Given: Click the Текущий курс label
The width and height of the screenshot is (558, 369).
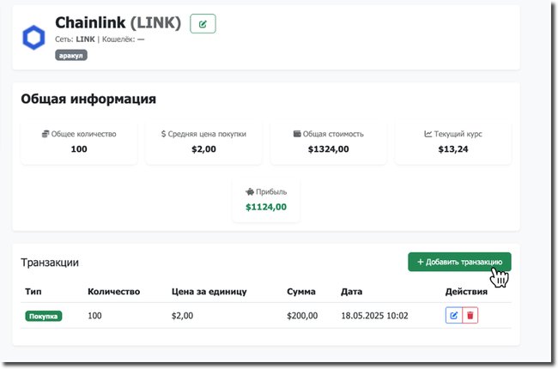Looking at the screenshot, I should point(458,134).
